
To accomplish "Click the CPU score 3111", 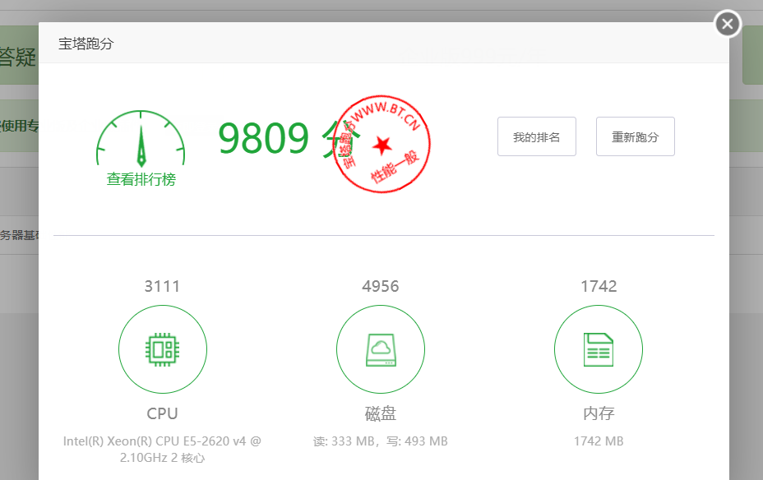I will [163, 287].
